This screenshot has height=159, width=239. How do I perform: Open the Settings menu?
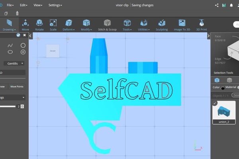pos(55,5)
